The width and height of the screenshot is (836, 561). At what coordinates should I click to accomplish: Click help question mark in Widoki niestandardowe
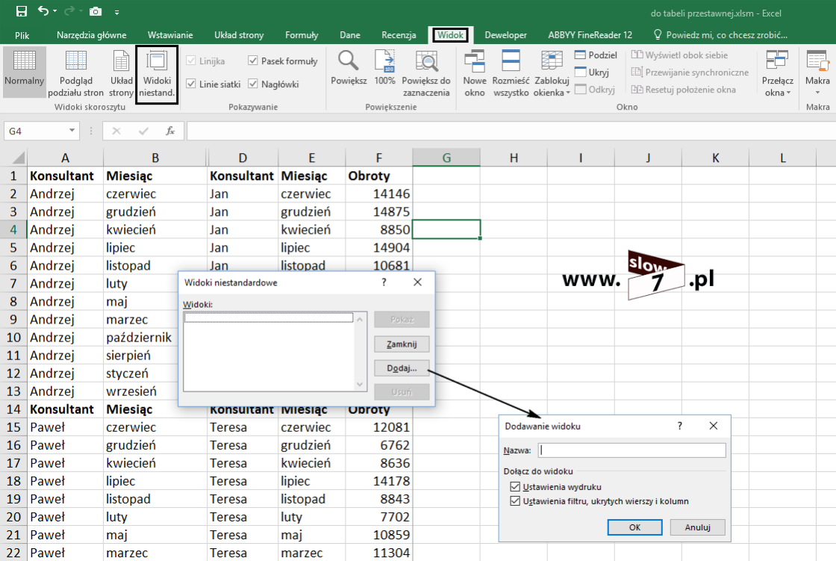click(384, 282)
